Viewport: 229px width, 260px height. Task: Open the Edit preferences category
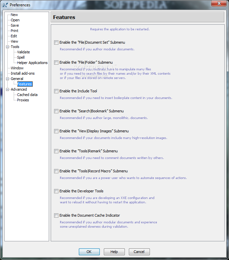14,36
